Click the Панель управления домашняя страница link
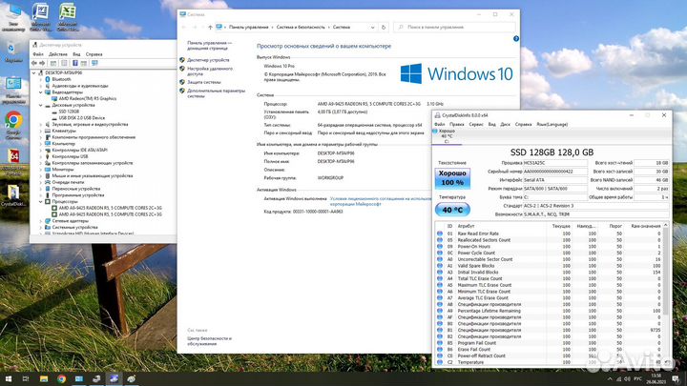687x386 pixels. (209, 46)
